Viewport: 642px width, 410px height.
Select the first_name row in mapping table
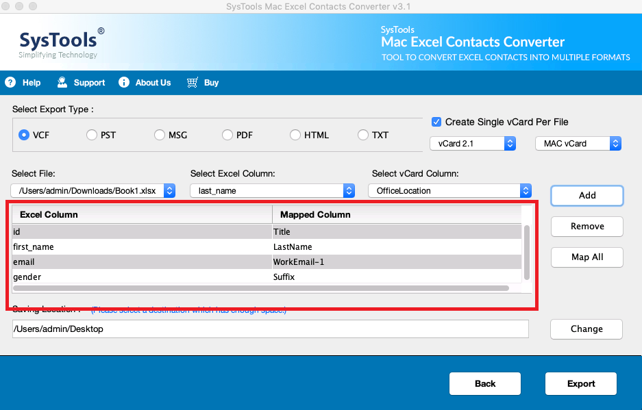267,246
